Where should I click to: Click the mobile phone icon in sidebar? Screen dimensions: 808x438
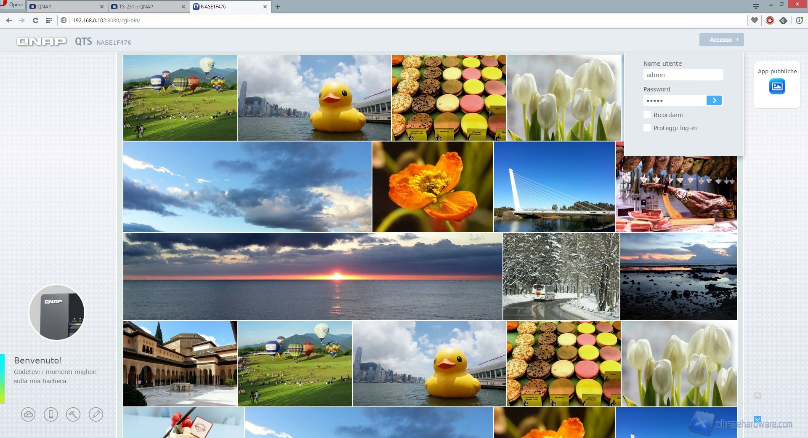click(x=51, y=414)
